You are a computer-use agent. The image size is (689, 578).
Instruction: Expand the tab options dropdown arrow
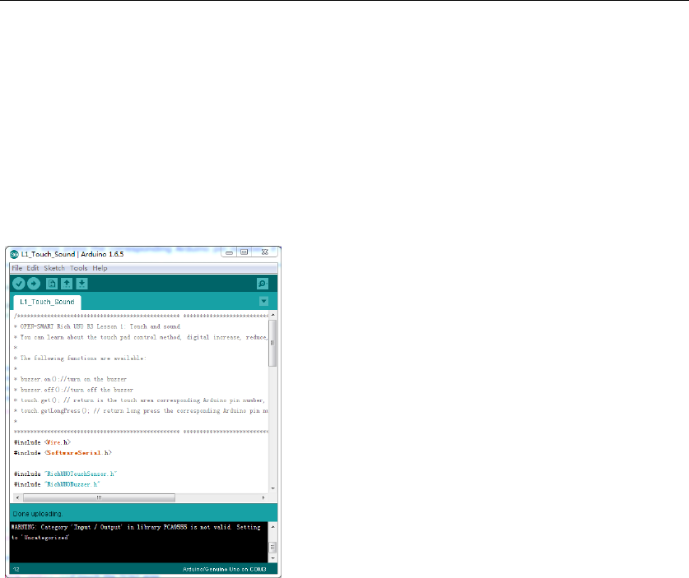[x=263, y=301]
